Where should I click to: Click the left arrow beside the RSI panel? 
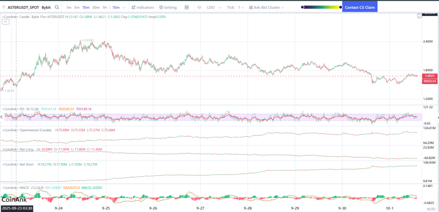(2, 117)
